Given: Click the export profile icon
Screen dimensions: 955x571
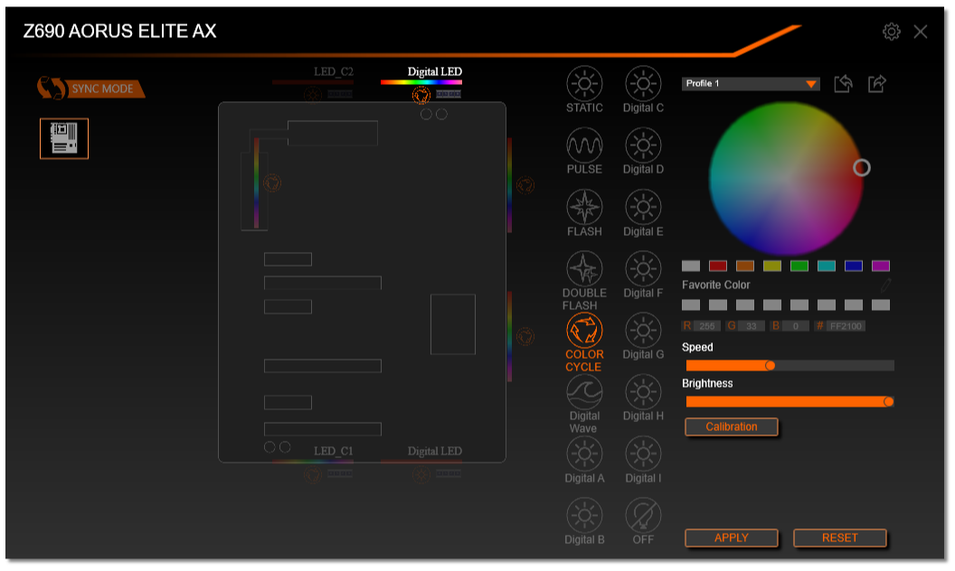Looking at the screenshot, I should (877, 84).
